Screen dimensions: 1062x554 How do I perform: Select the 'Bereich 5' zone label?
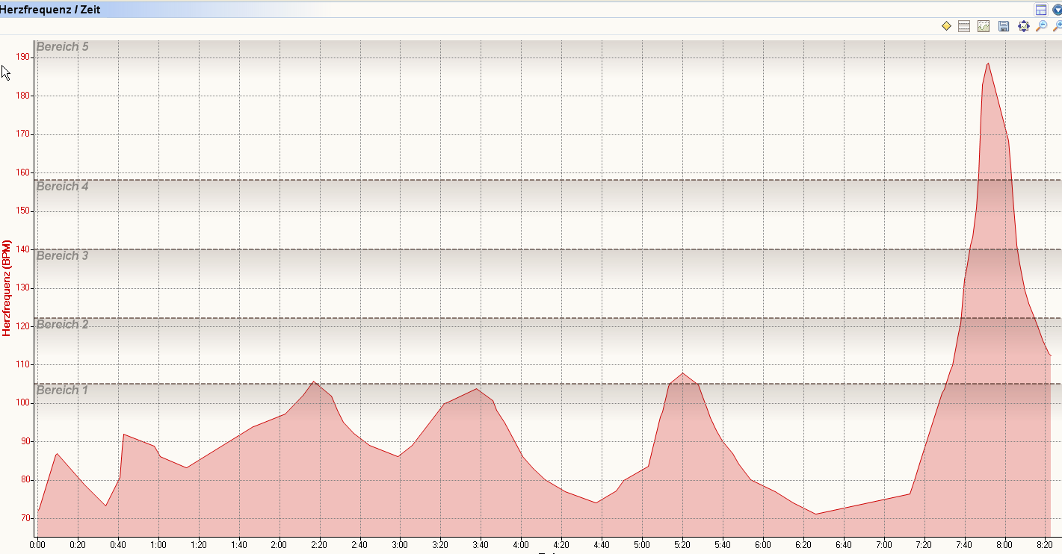(x=62, y=47)
